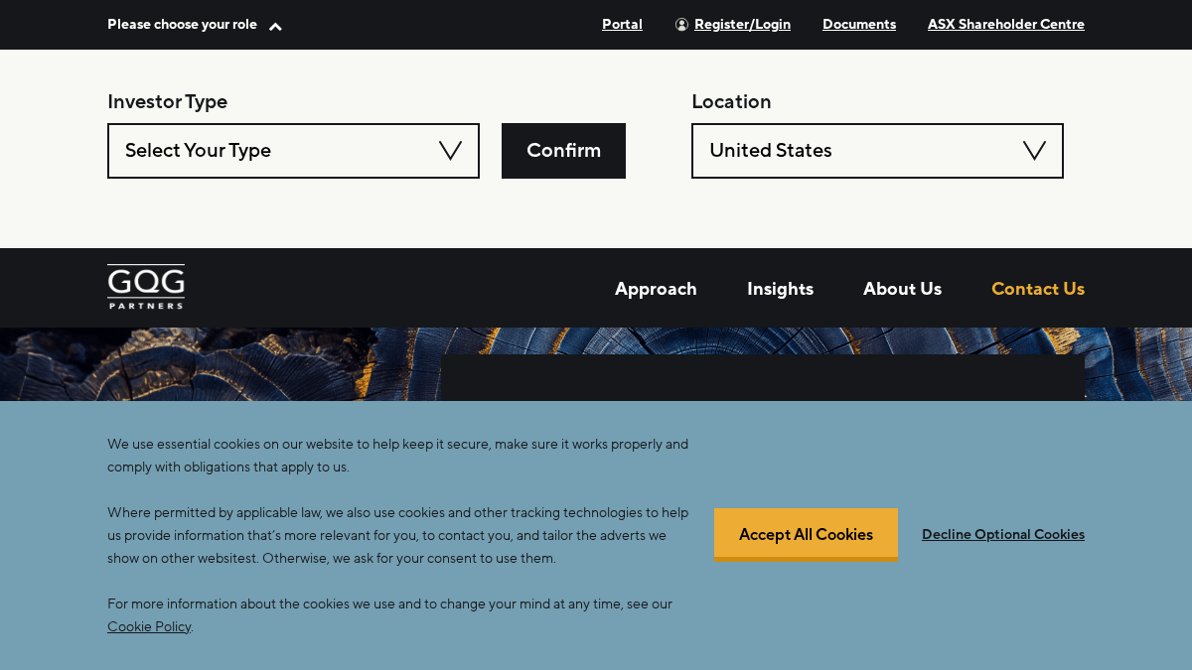The width and height of the screenshot is (1192, 670).
Task: Open the Register/Login link
Action: [742, 25]
